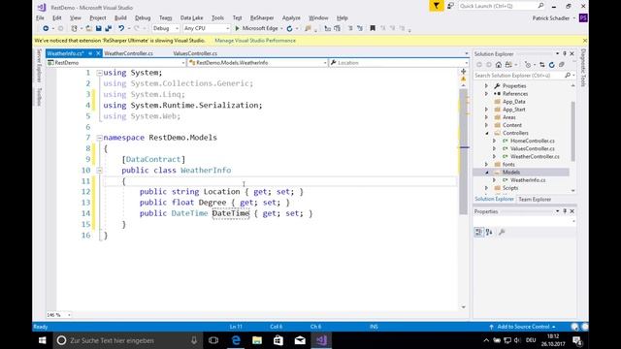Image resolution: width=621 pixels, height=349 pixels.
Task: Open the File menu
Action: pyautogui.click(x=40, y=17)
